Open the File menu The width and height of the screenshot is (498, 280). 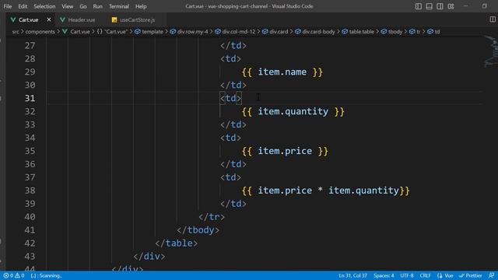point(8,6)
